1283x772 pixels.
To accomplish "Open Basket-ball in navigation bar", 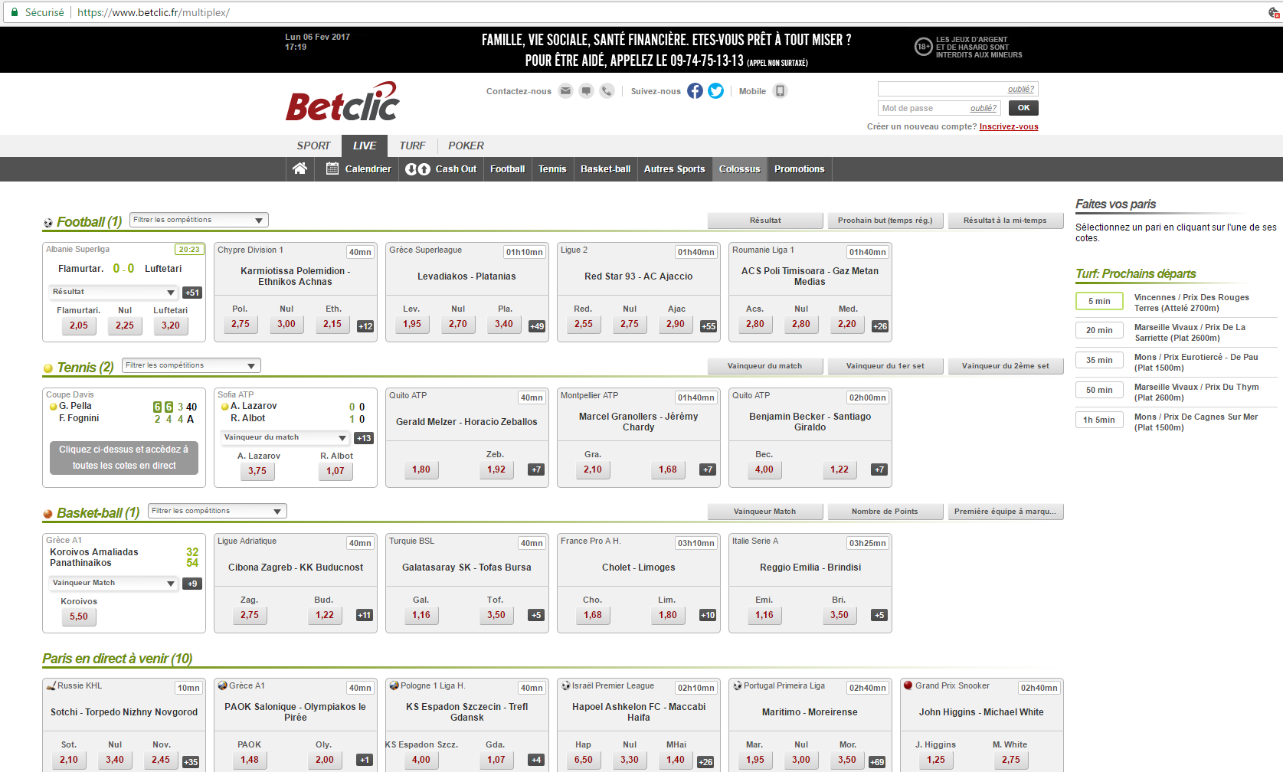I will point(606,169).
